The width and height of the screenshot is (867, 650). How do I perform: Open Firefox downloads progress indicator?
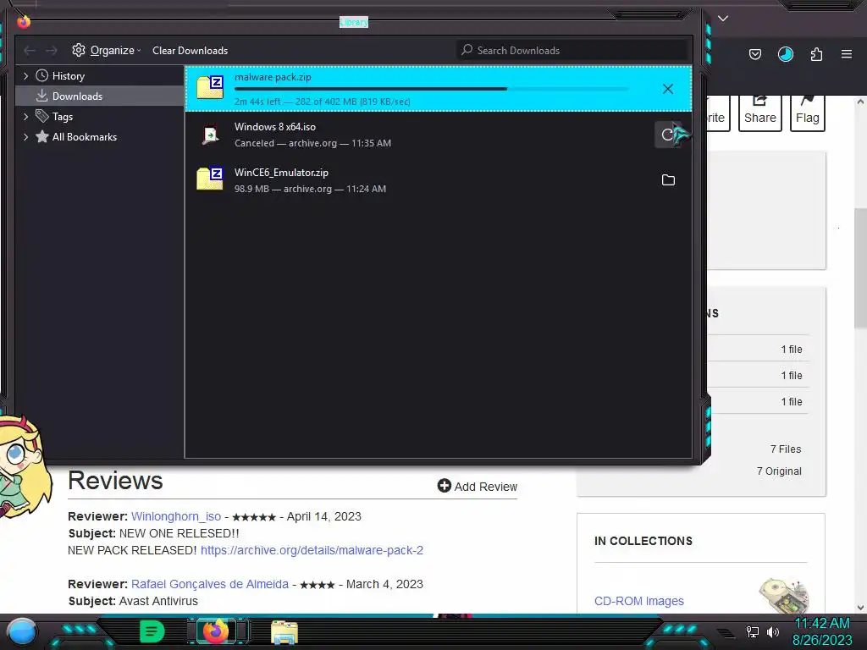pos(785,54)
